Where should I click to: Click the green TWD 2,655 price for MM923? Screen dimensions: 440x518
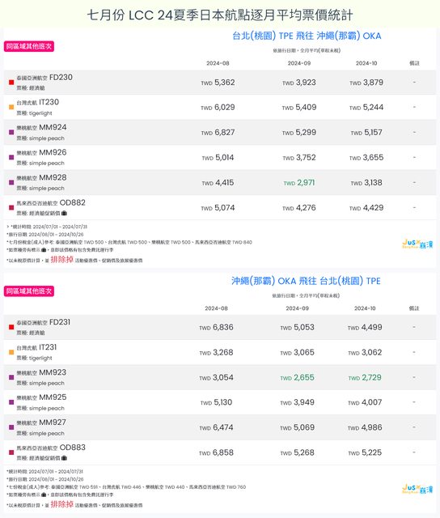pyautogui.click(x=297, y=378)
